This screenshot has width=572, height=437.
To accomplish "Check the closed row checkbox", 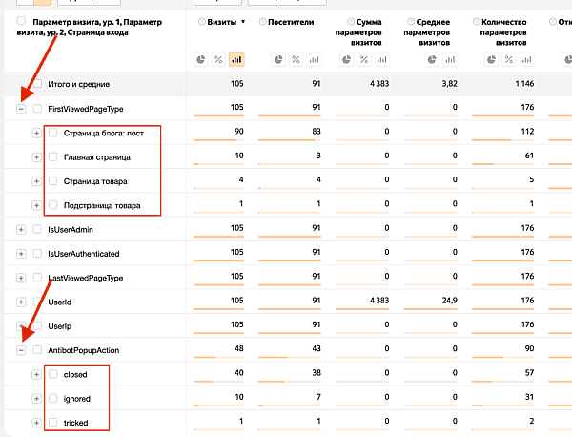I will click(x=52, y=374).
